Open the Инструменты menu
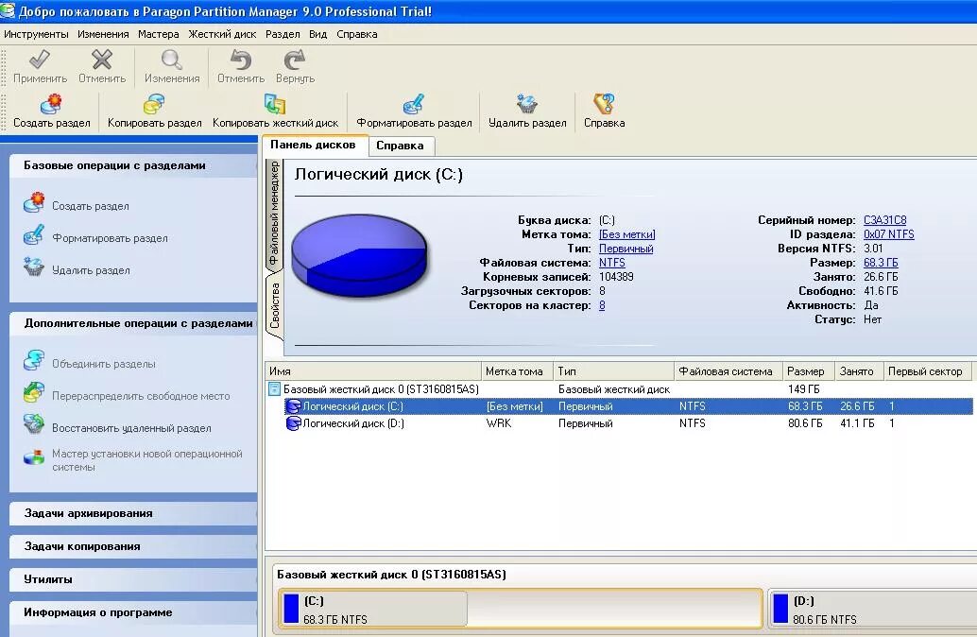This screenshot has height=637, width=977. [36, 34]
